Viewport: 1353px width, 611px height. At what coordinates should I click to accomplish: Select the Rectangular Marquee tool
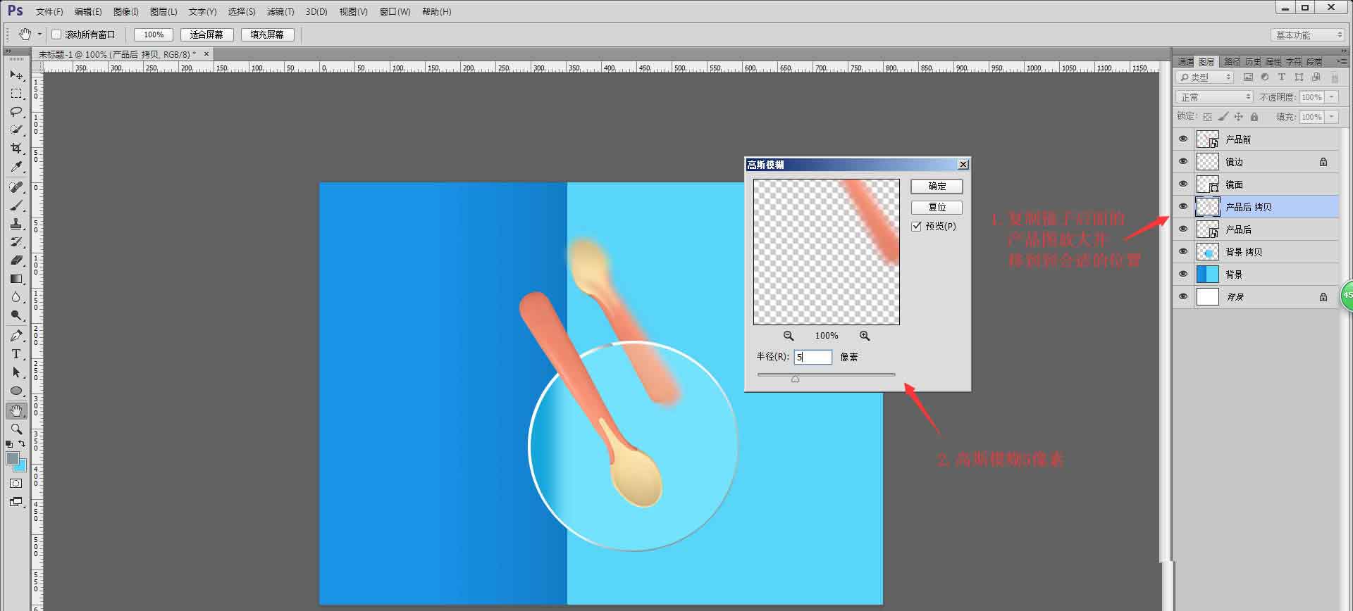pyautogui.click(x=16, y=93)
